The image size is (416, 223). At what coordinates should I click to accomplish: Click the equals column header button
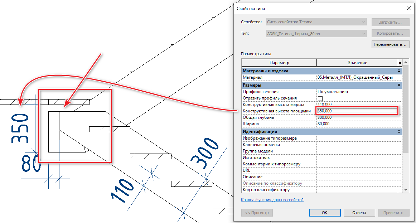tap(400, 63)
